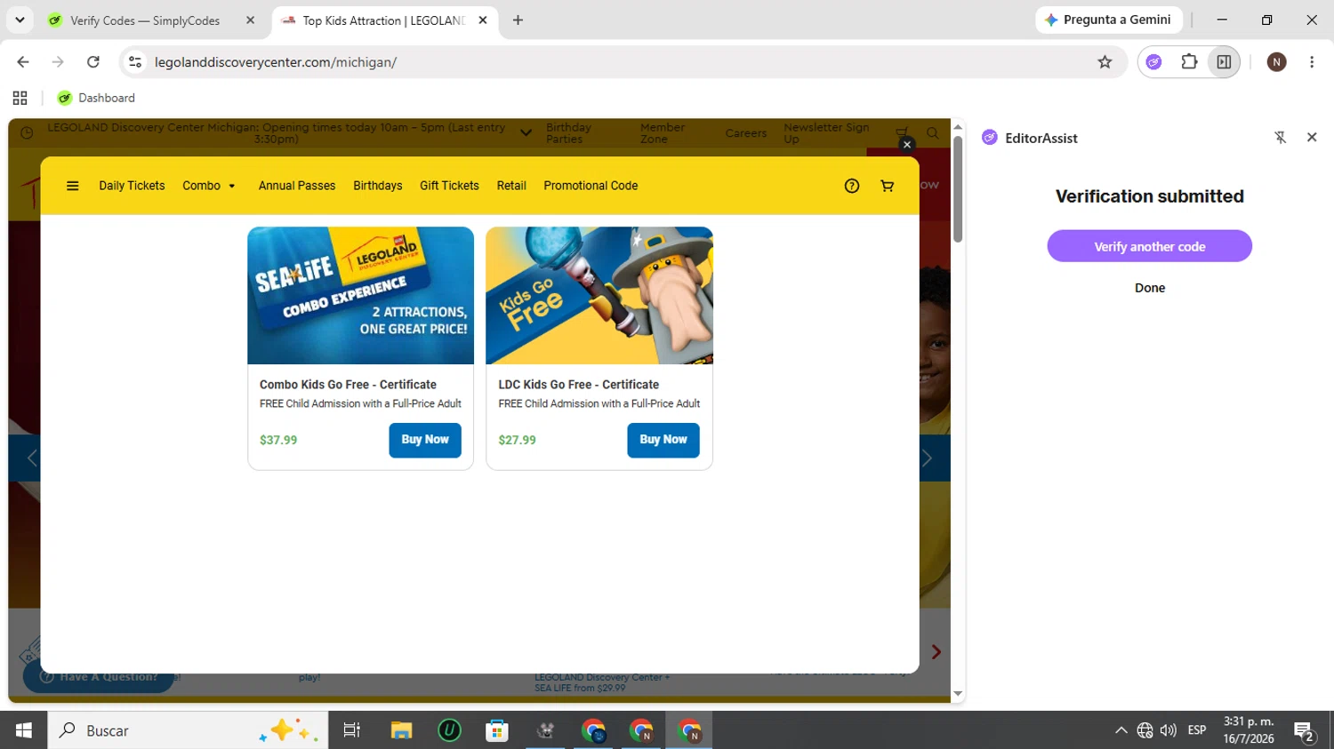
Task: Click the $37.99 price
Action: tap(278, 440)
